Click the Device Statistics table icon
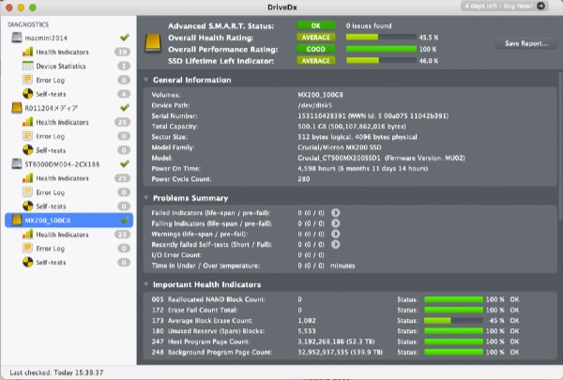563x380 pixels. [x=27, y=66]
